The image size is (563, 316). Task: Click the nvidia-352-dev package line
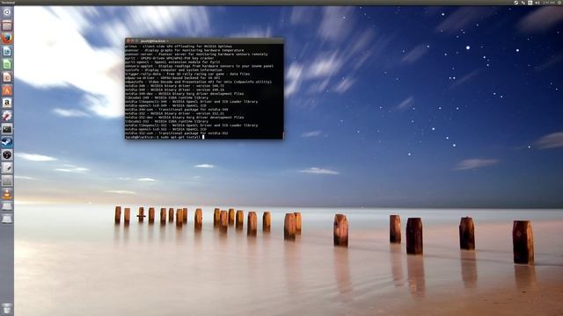[x=185, y=117]
